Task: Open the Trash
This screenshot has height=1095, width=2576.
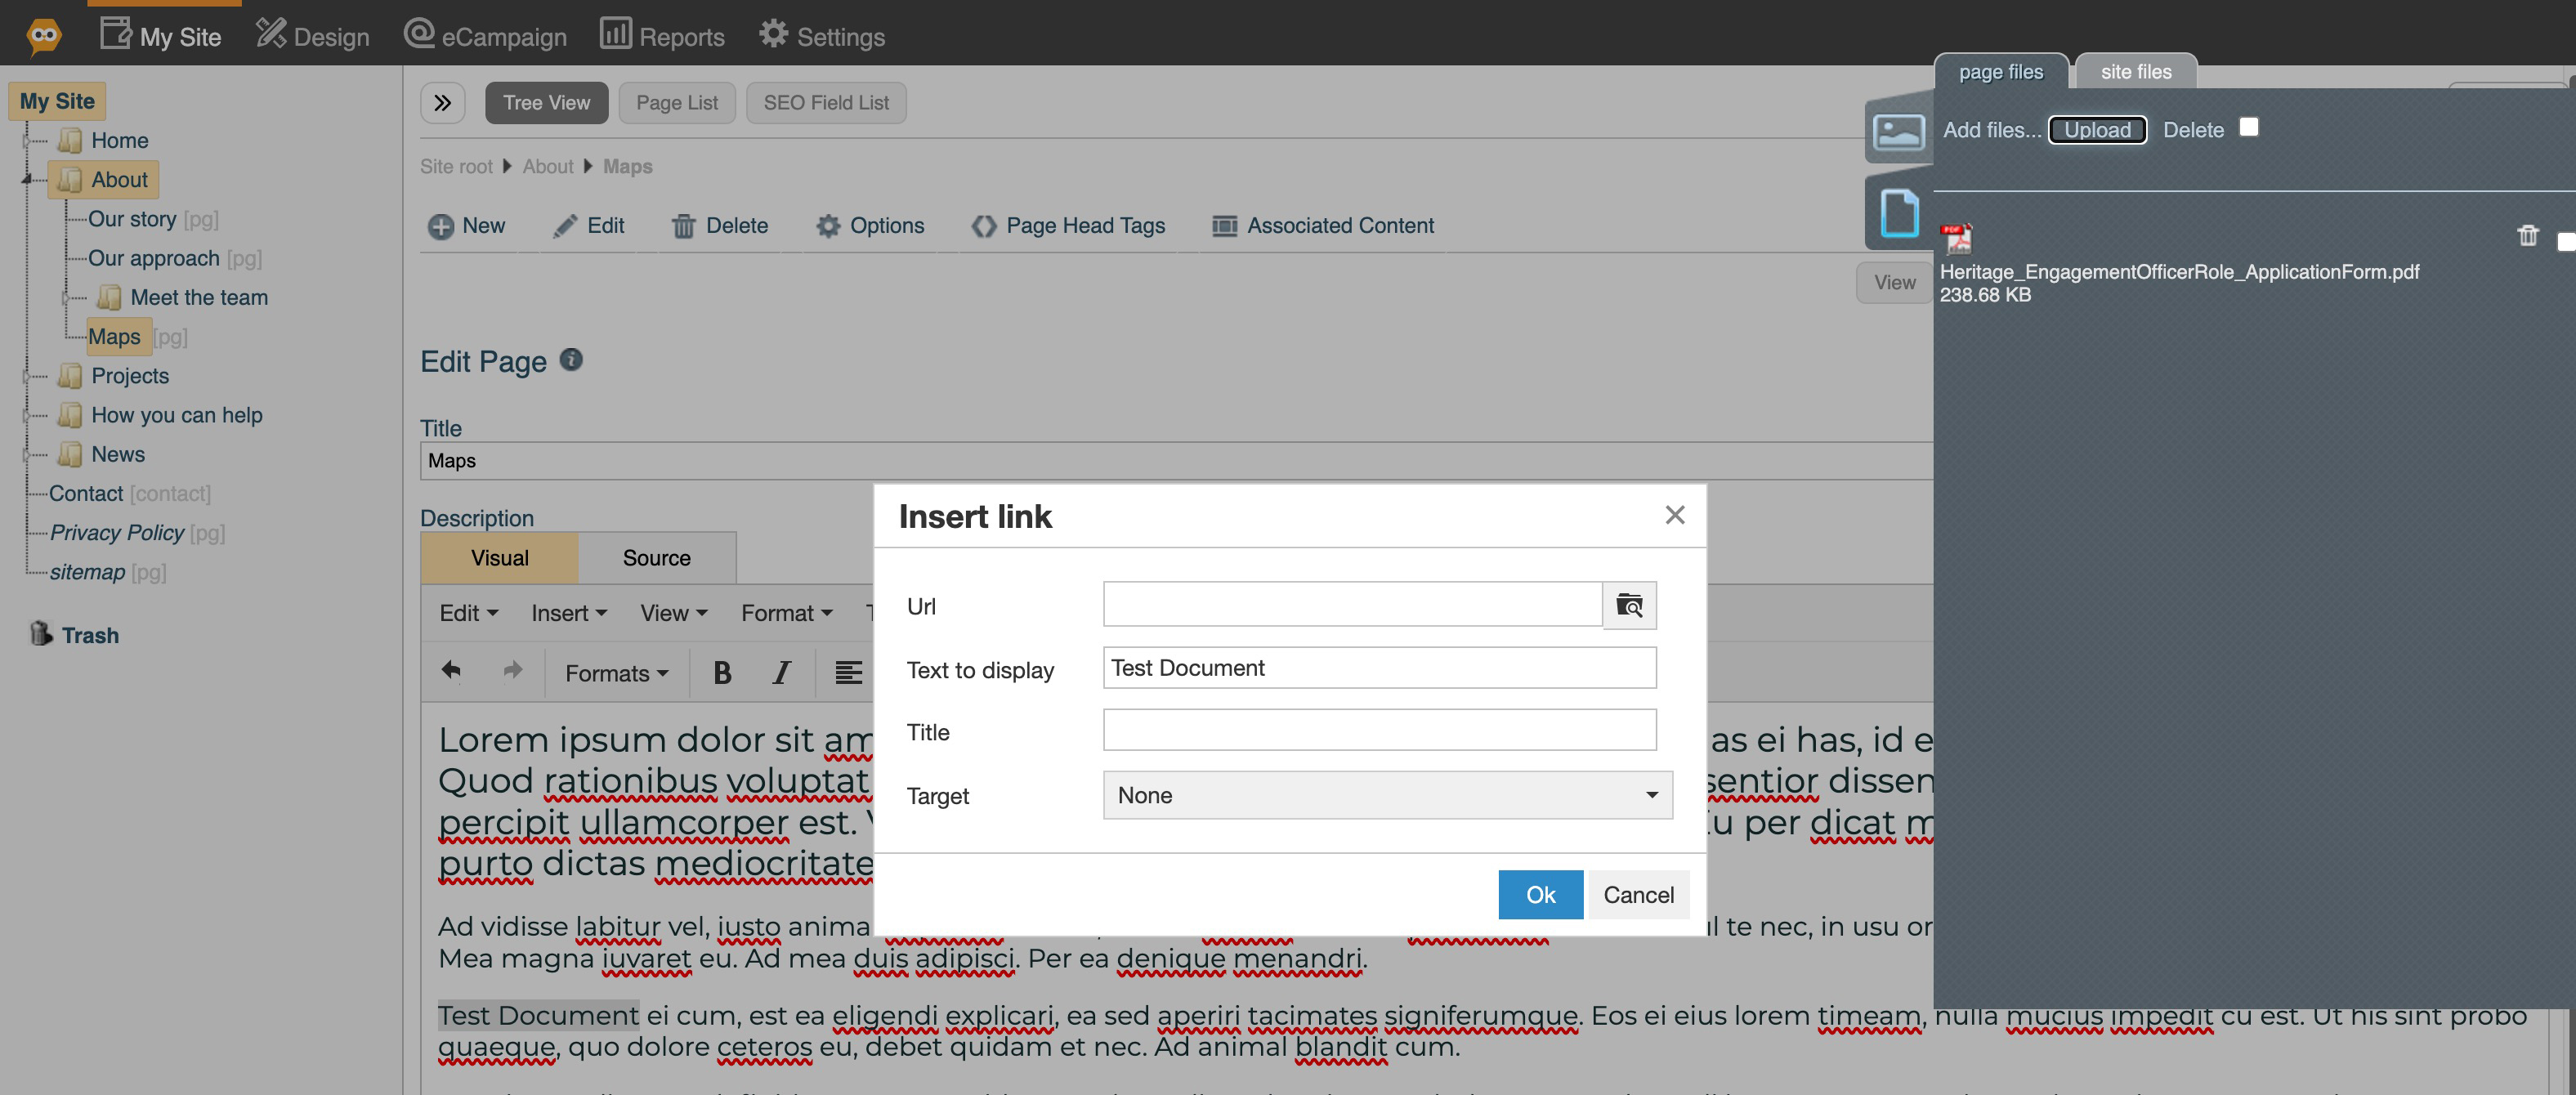Action: [x=74, y=635]
